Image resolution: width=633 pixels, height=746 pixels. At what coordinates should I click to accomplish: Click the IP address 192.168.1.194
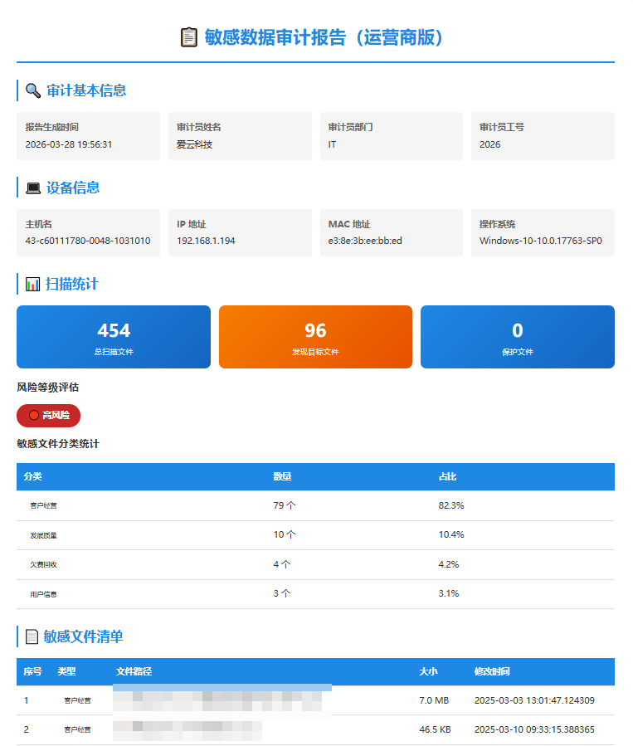(x=206, y=241)
